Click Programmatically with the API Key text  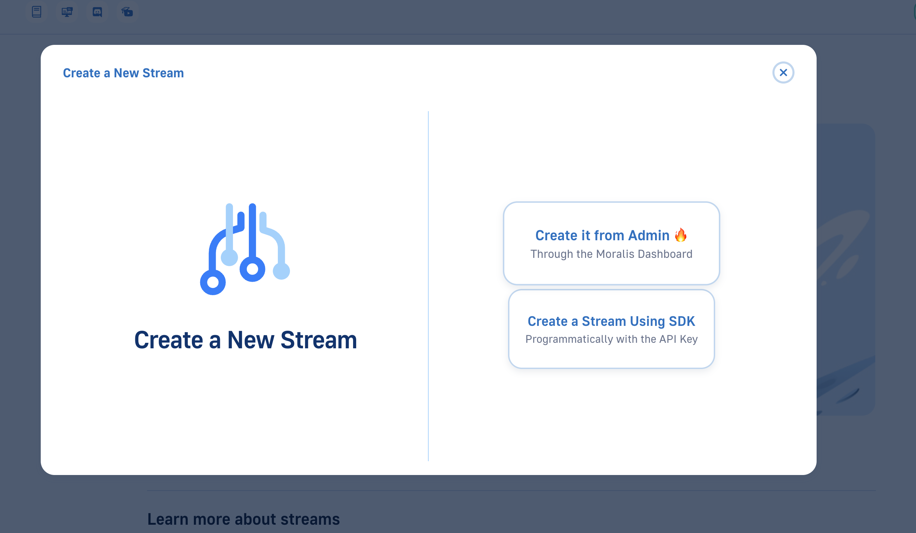(611, 339)
